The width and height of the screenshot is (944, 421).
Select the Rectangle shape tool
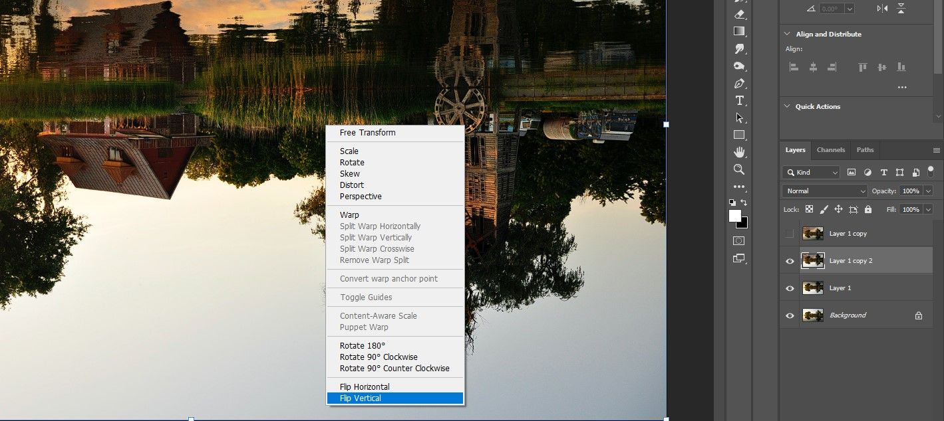(739, 135)
